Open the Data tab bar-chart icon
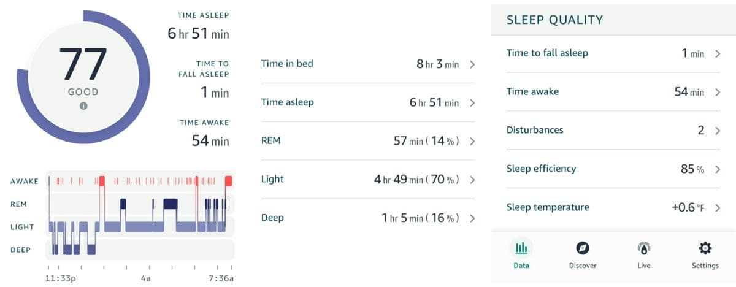736x287 pixels. [x=521, y=248]
